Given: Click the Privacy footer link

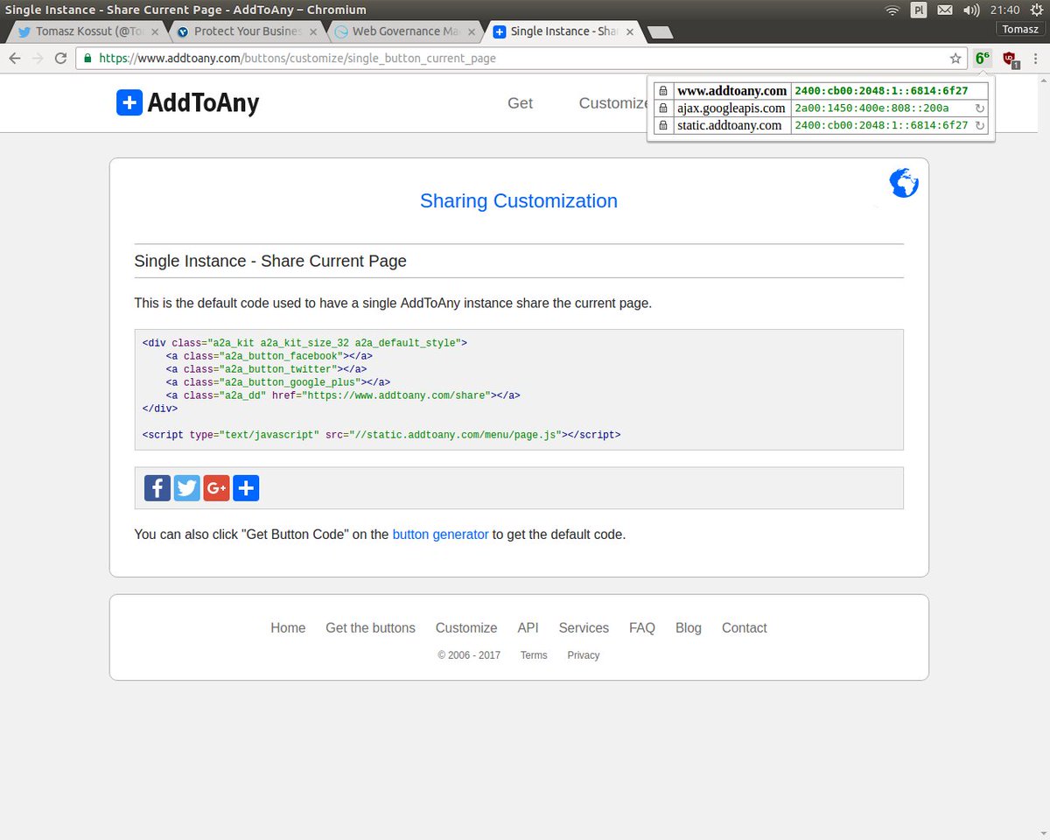Looking at the screenshot, I should click(x=584, y=655).
